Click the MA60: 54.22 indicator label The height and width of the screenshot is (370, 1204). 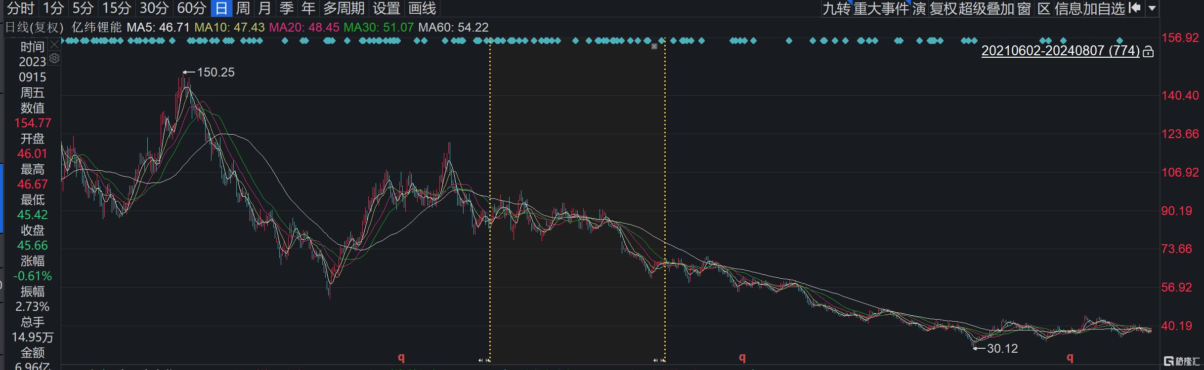453,27
